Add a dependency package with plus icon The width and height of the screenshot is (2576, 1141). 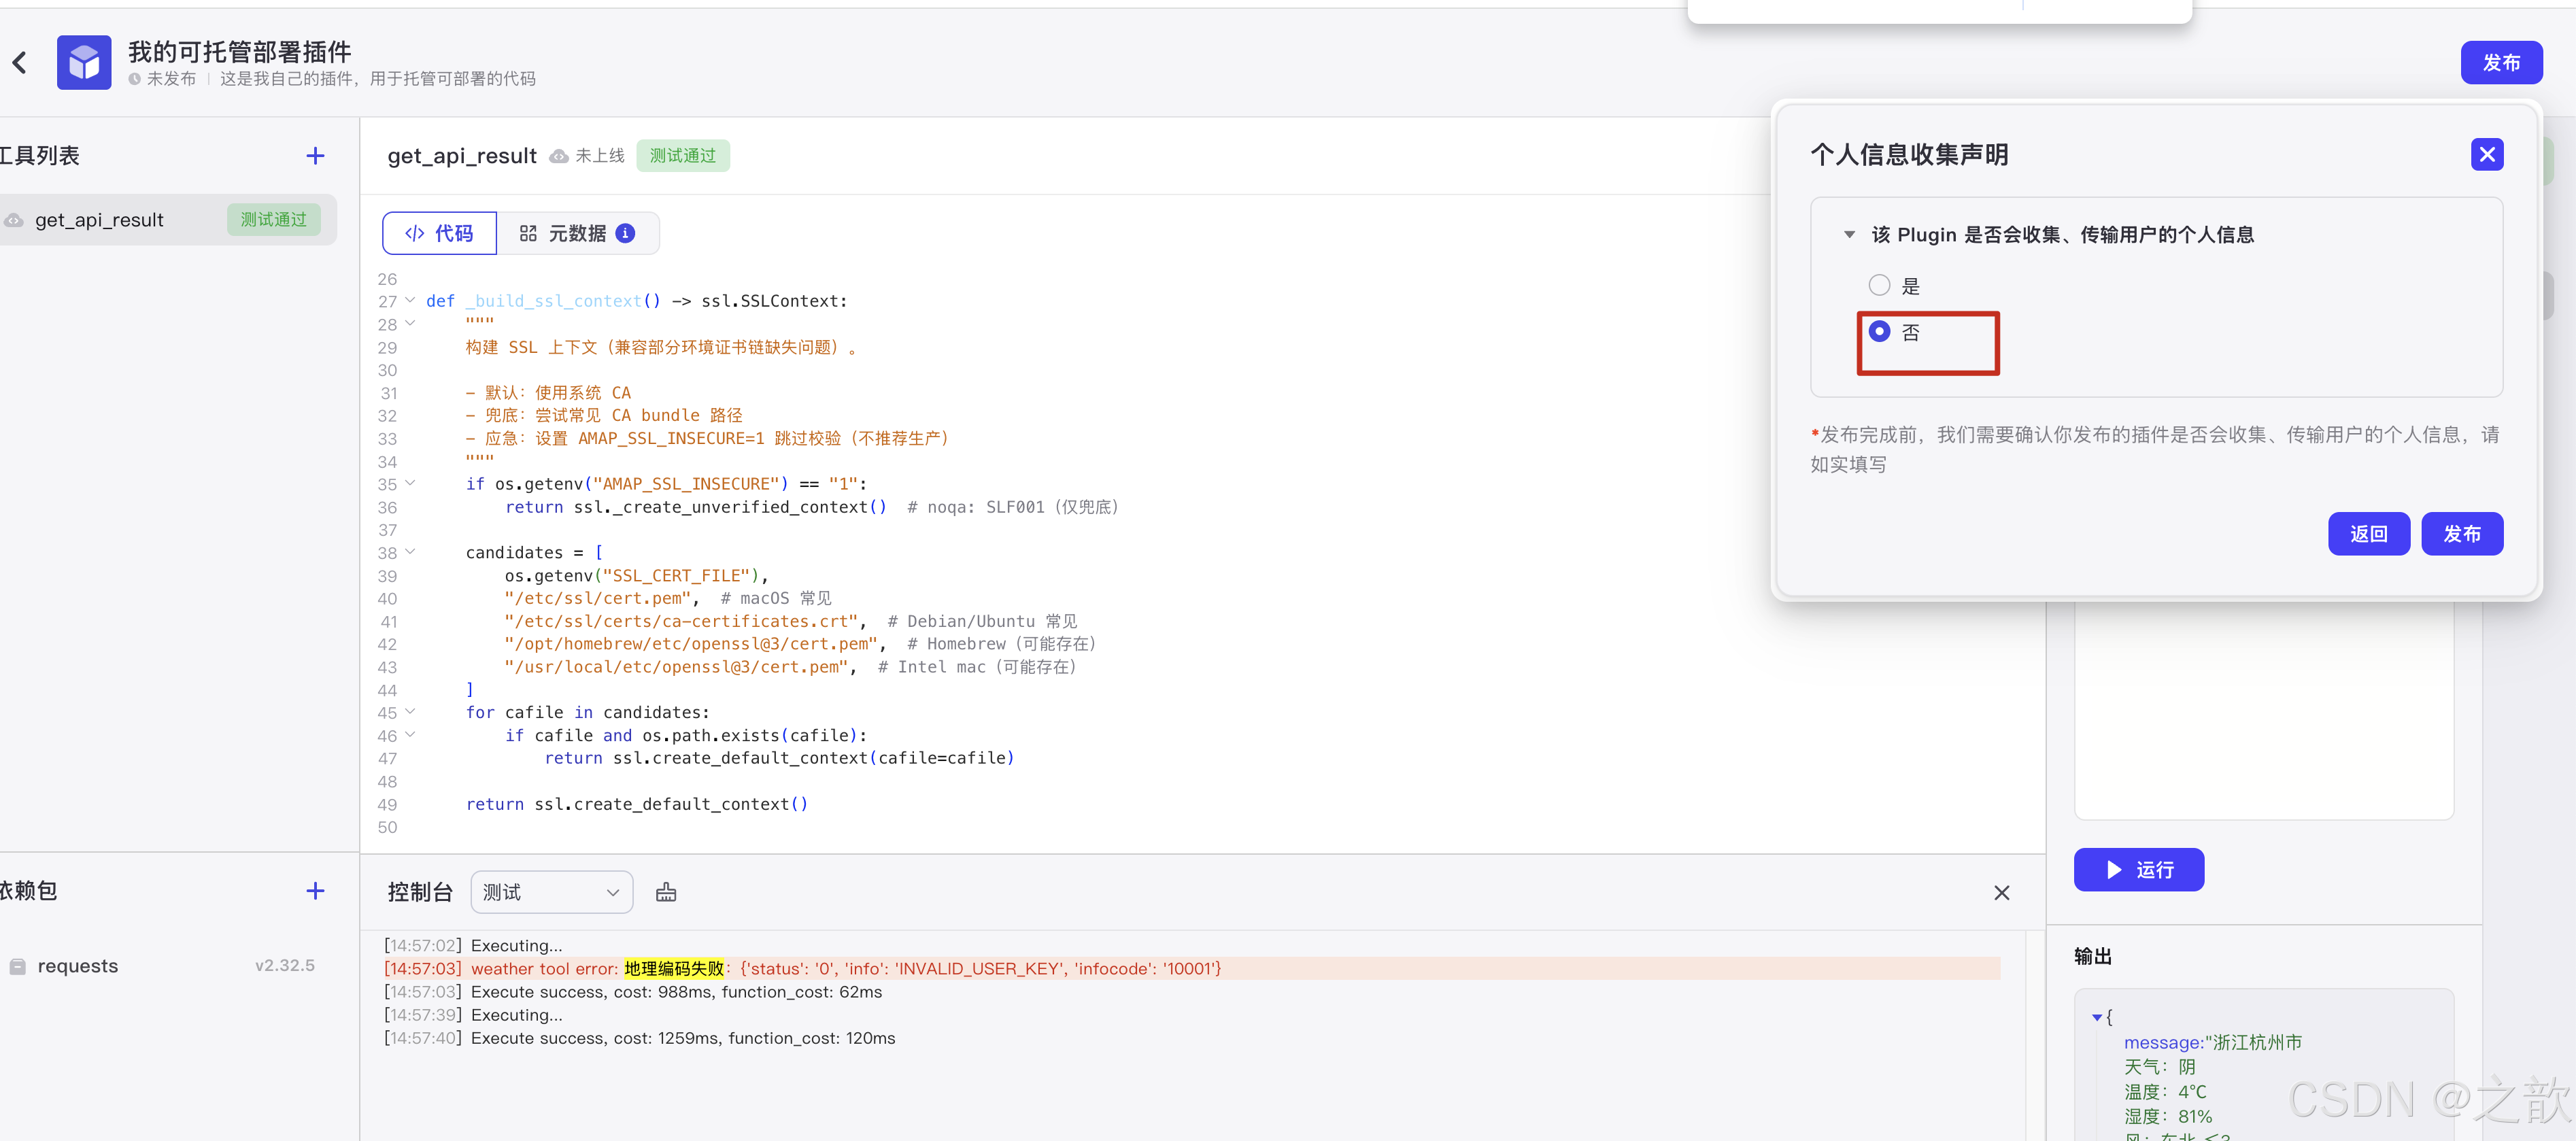315,891
